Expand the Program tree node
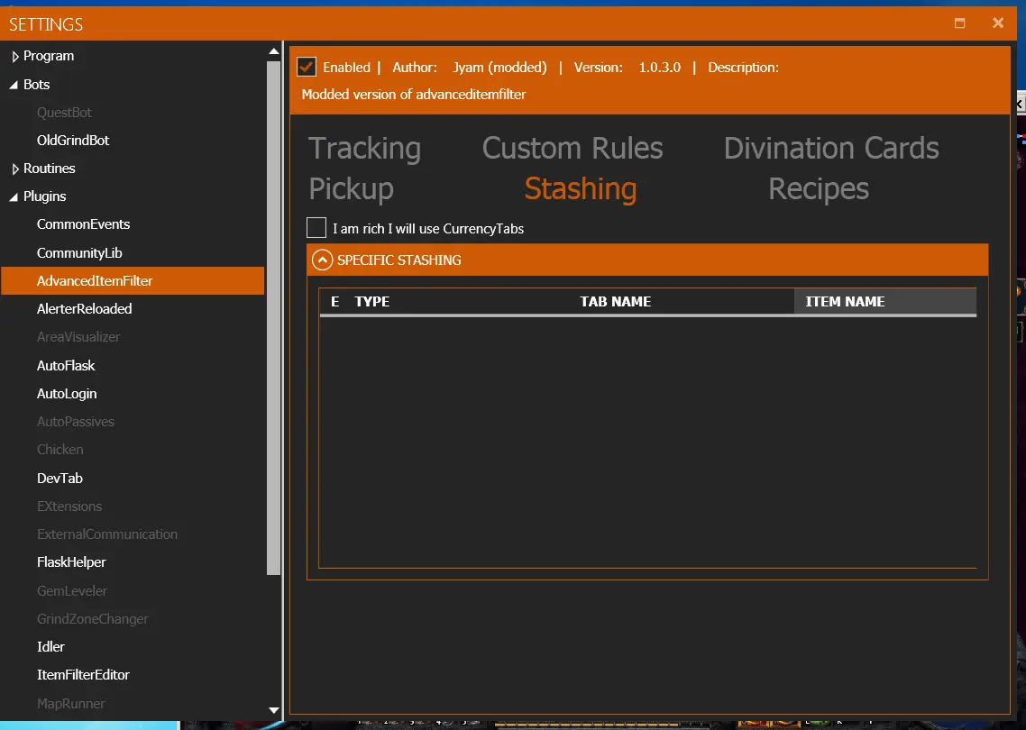1026x730 pixels. 14,57
